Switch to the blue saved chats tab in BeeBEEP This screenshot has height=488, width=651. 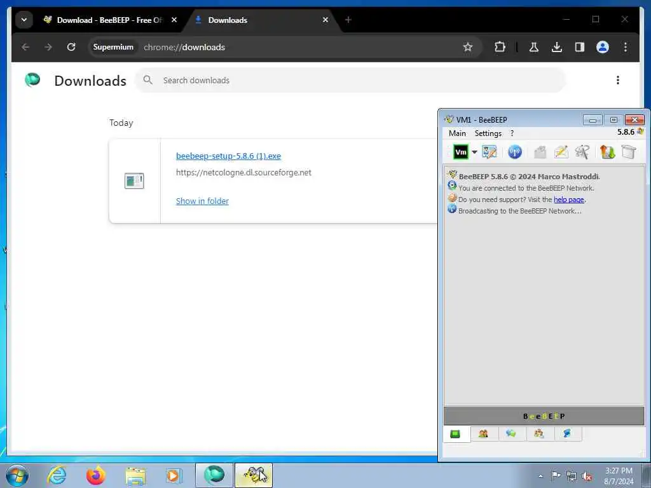(x=566, y=433)
